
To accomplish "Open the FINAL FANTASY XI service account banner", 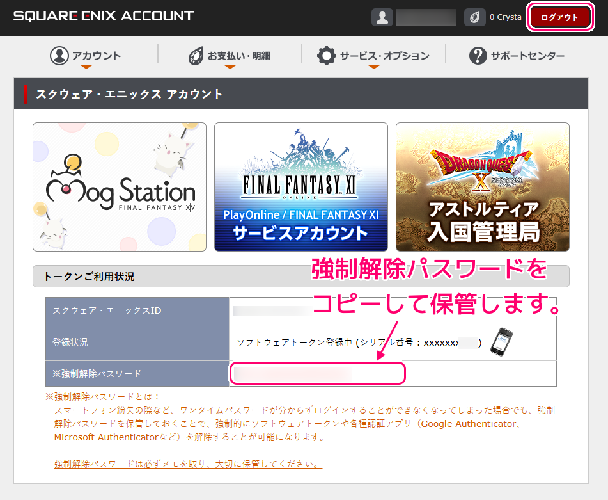I will 301,187.
